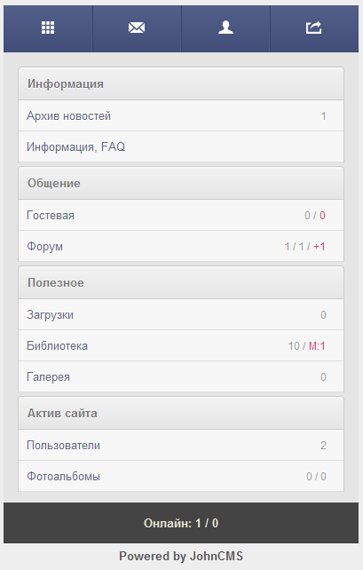
Task: Open the Галерея gallery
Action: coord(181,376)
